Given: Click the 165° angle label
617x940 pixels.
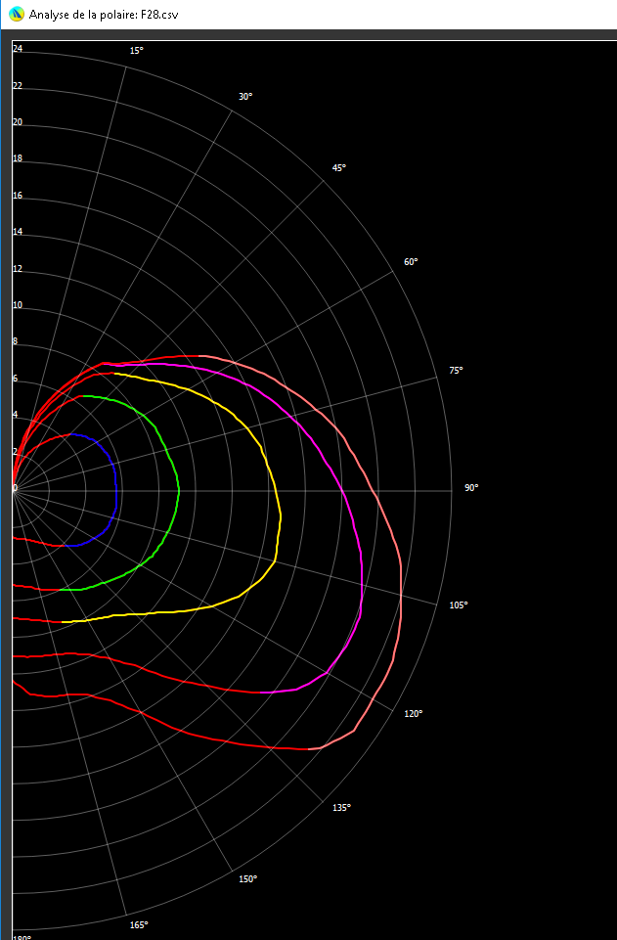Looking at the screenshot, I should point(139,925).
